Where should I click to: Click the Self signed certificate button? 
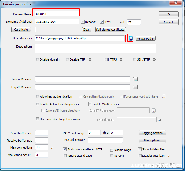[110, 30]
